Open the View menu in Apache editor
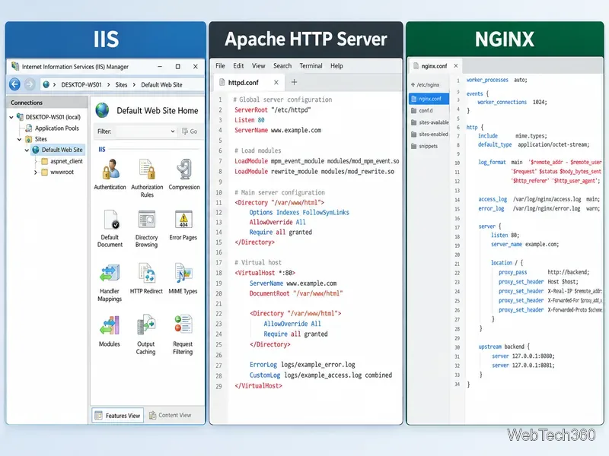The width and height of the screenshot is (609, 456). (258, 66)
